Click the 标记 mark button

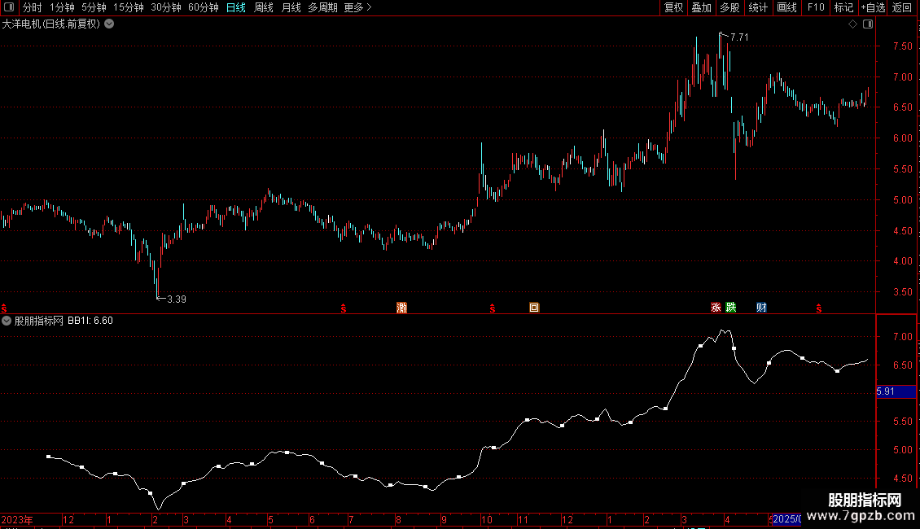[843, 7]
